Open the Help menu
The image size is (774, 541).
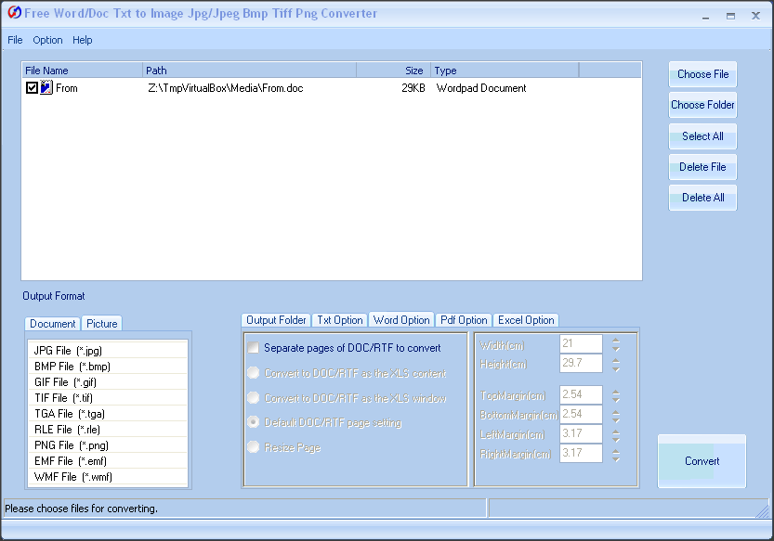coord(83,40)
